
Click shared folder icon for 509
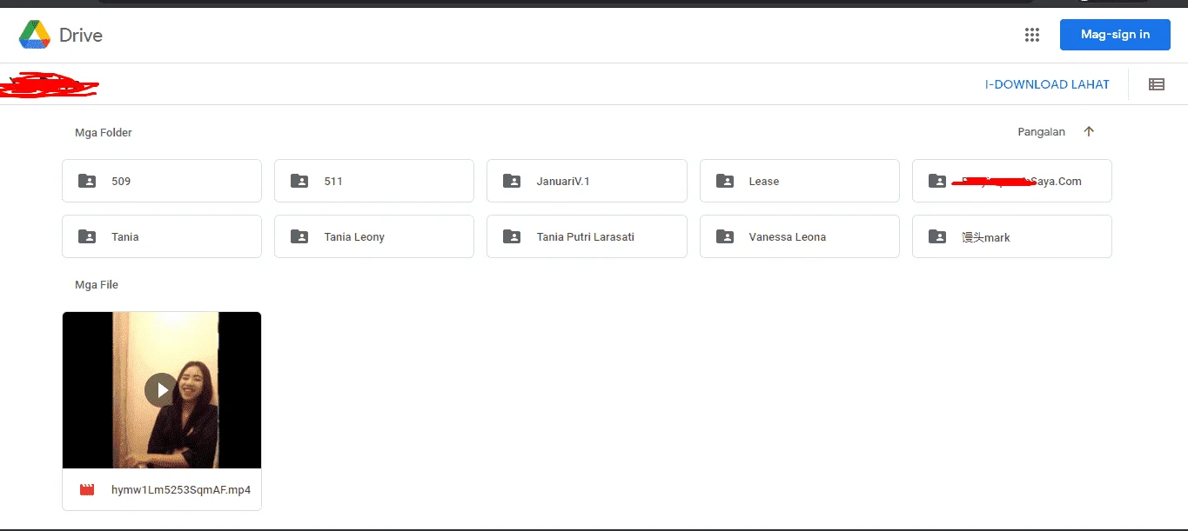click(87, 181)
